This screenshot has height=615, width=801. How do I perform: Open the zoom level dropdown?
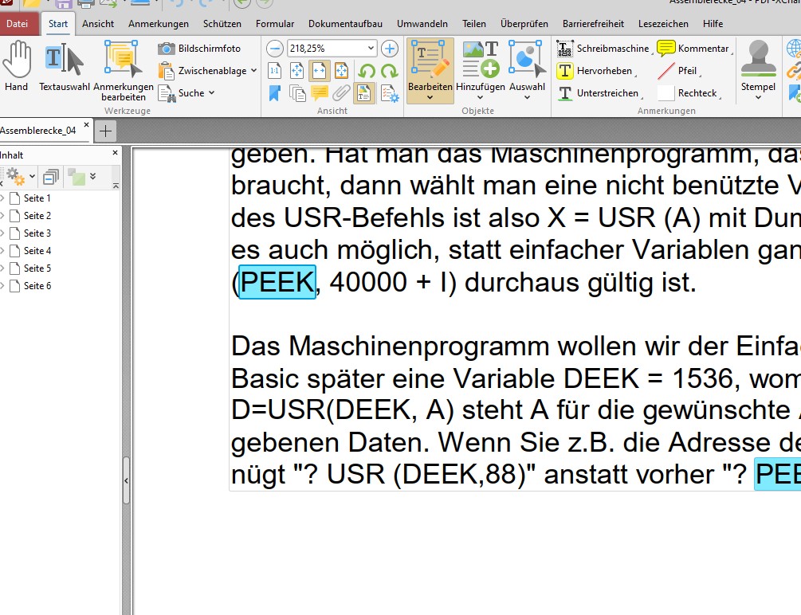(x=371, y=49)
